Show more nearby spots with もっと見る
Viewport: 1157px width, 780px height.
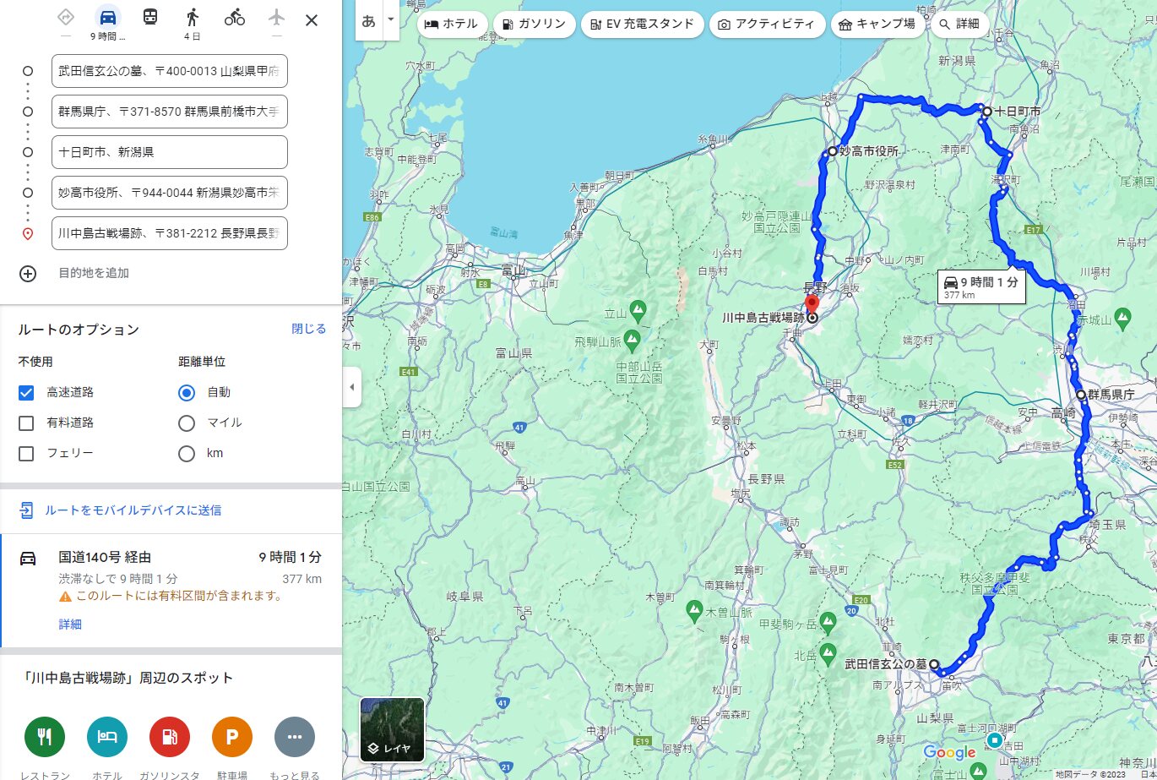(295, 737)
